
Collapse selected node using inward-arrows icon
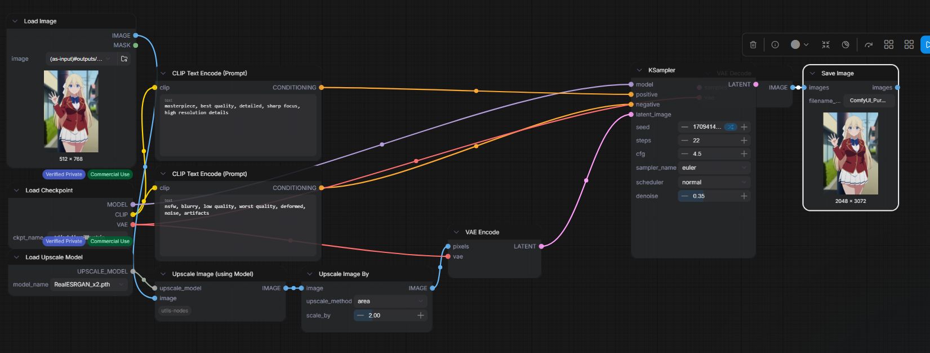pyautogui.click(x=826, y=44)
